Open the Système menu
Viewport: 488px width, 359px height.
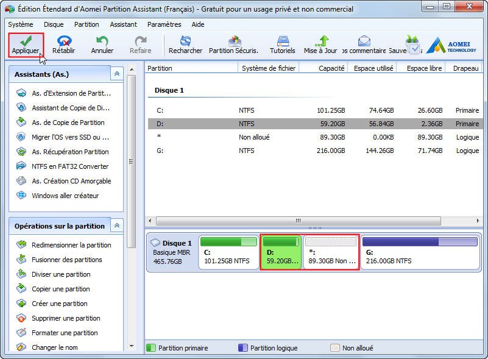click(21, 24)
